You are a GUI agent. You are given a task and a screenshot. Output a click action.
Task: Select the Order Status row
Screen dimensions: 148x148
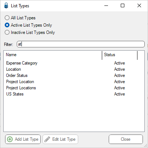tap(74, 75)
